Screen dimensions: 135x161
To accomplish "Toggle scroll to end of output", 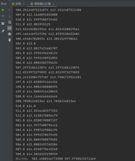I will tap(9, 28).
